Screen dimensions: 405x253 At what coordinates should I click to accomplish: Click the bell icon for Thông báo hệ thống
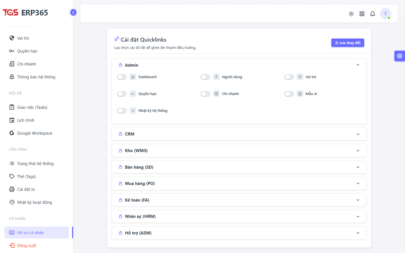[x=12, y=77]
